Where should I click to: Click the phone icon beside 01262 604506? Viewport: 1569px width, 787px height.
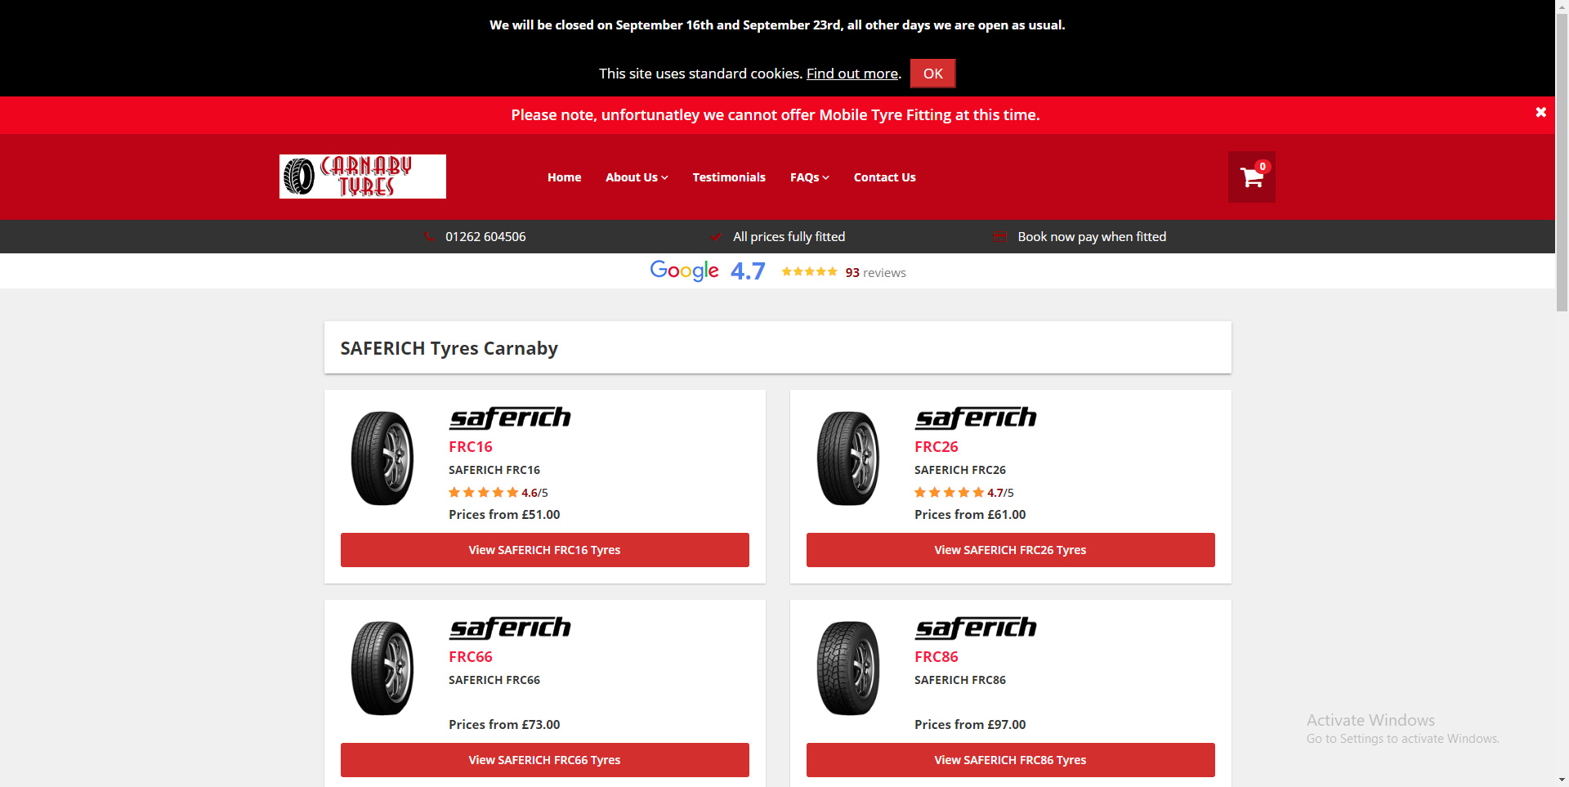[x=430, y=237]
